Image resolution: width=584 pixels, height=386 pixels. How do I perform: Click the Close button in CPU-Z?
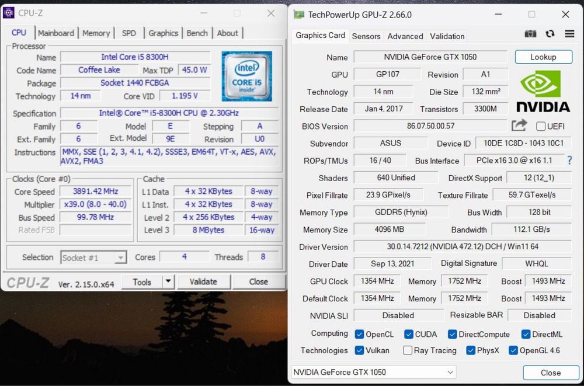(259, 281)
